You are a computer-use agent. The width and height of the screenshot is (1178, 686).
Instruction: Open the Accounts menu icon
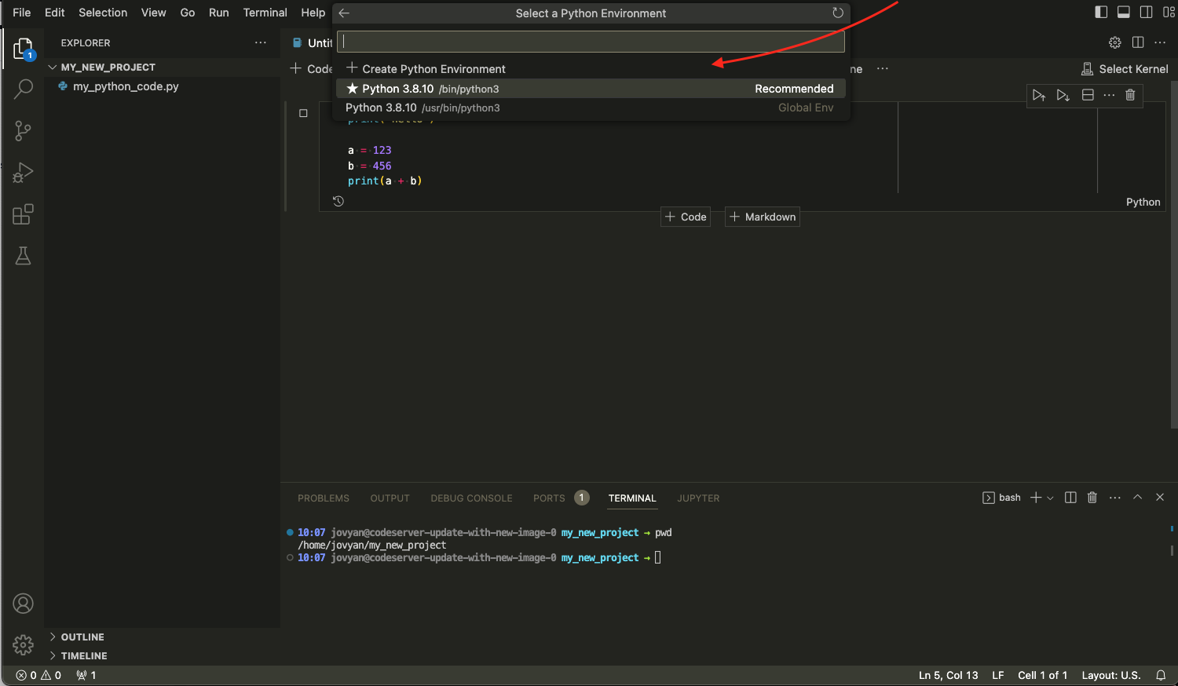click(x=24, y=604)
